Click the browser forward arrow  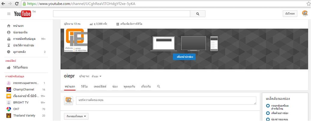pos(10,4)
